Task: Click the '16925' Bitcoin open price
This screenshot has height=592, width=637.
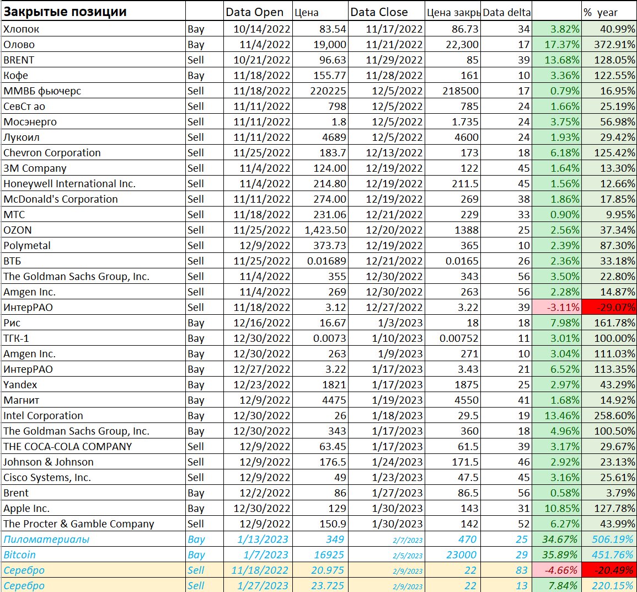Action: point(320,554)
